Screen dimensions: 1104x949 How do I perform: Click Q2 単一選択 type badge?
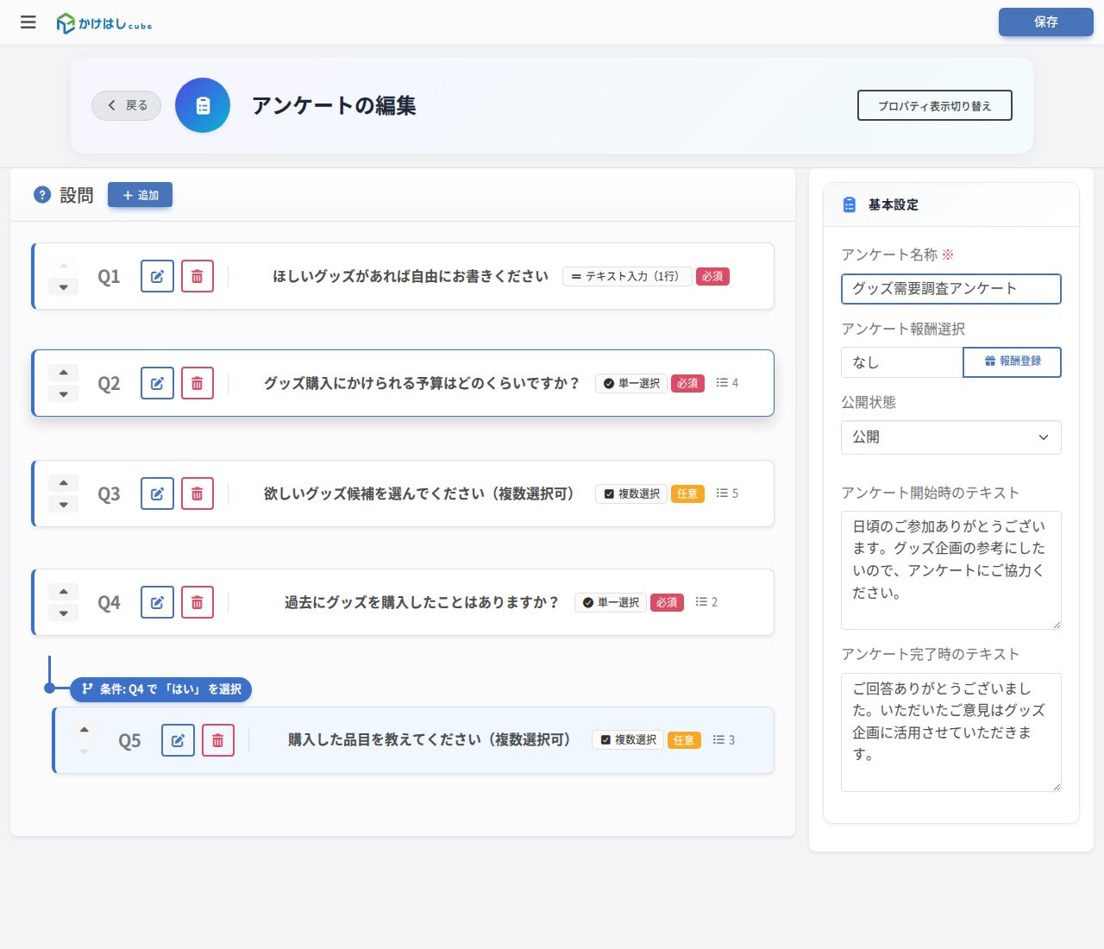click(x=631, y=383)
